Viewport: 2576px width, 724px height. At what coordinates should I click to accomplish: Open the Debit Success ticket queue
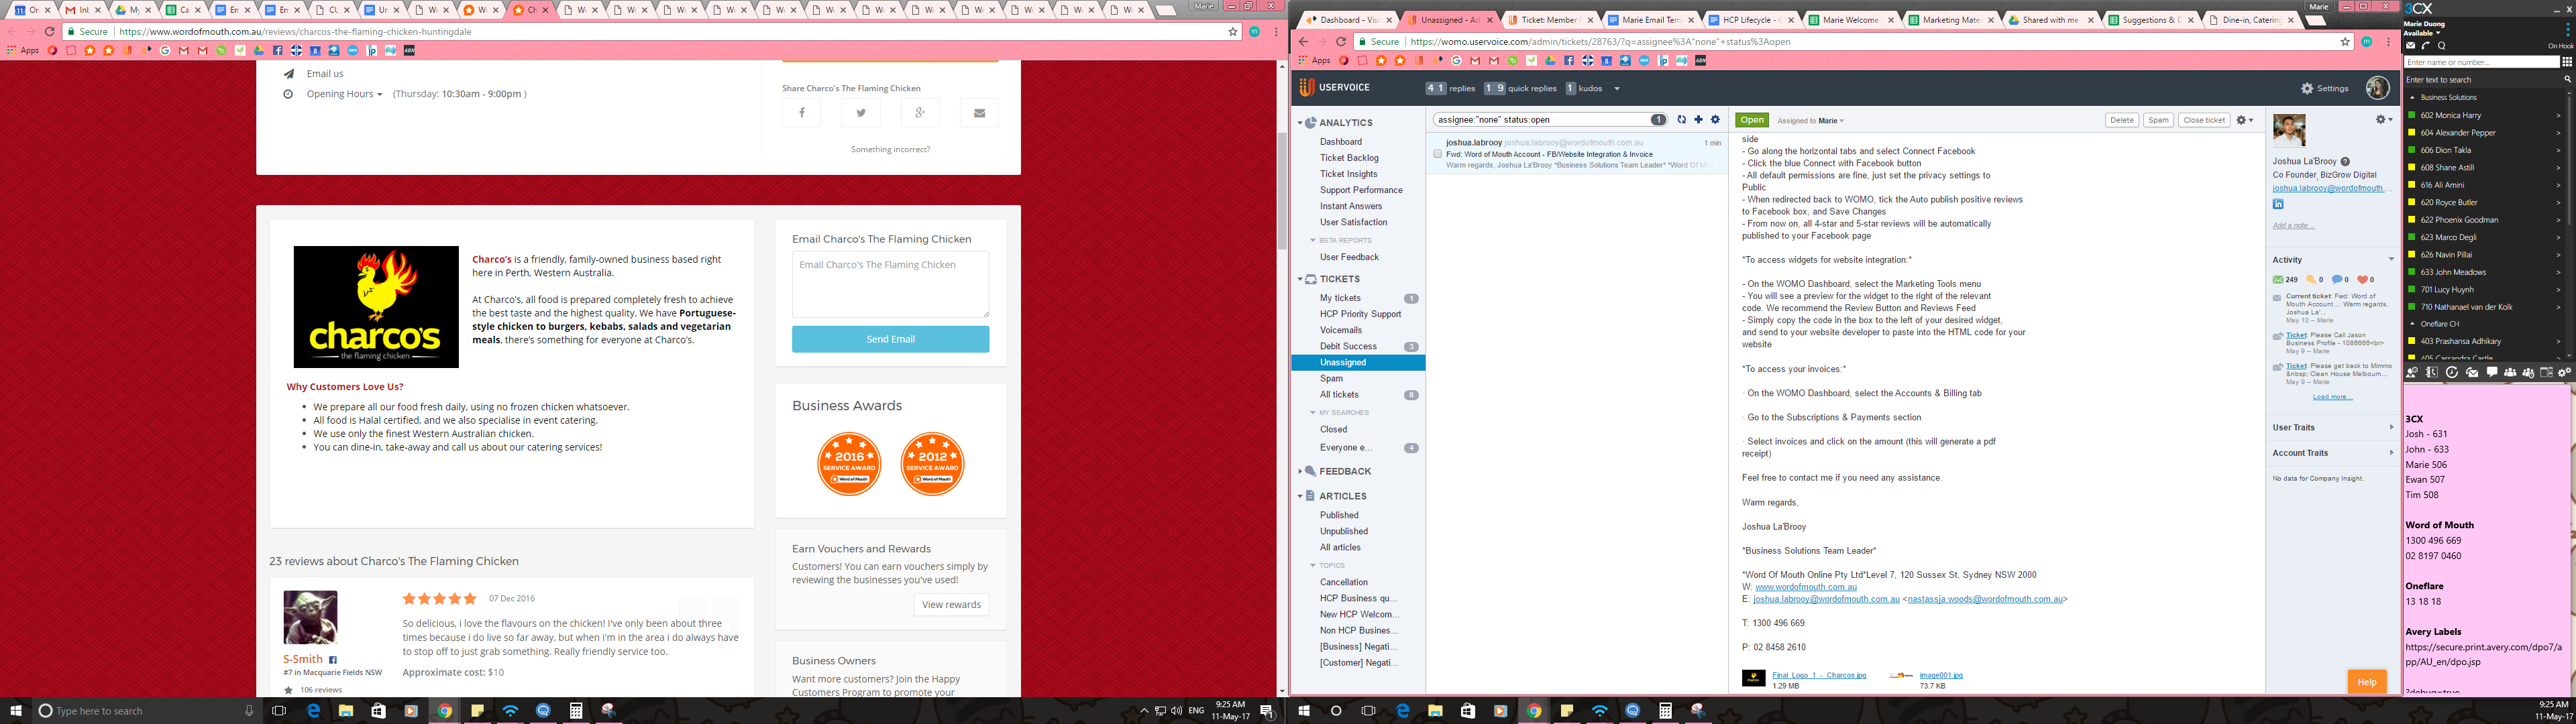(x=1347, y=346)
